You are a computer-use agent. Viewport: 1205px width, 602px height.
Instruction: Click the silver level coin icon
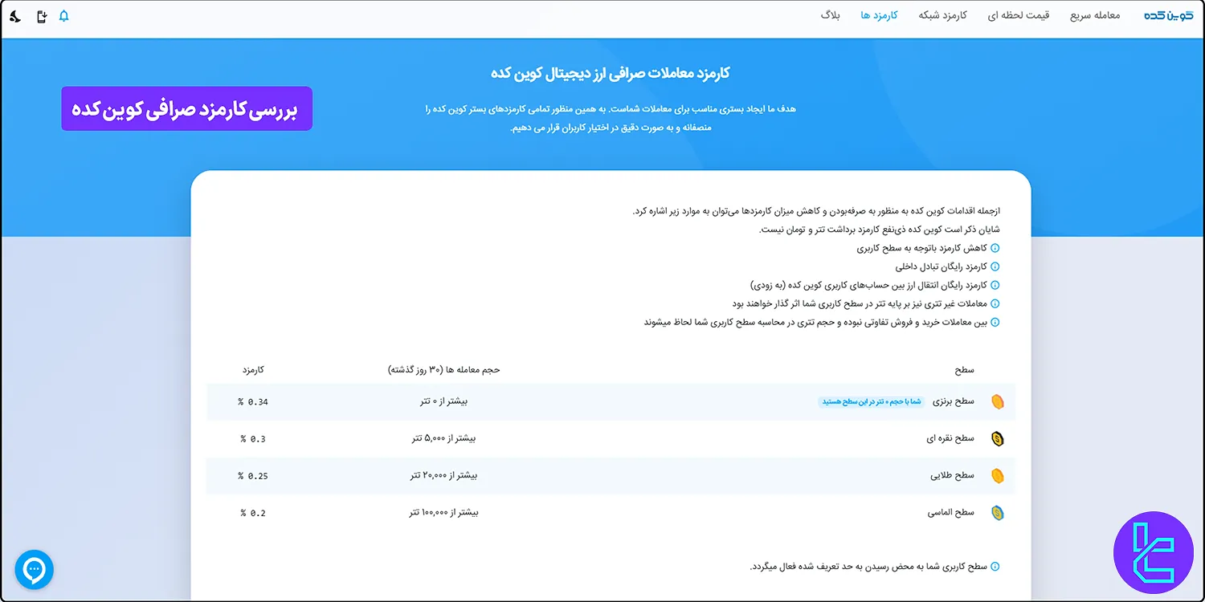(x=998, y=438)
